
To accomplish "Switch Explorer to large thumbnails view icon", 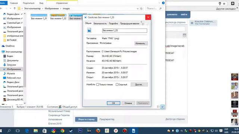I will point(163,107).
